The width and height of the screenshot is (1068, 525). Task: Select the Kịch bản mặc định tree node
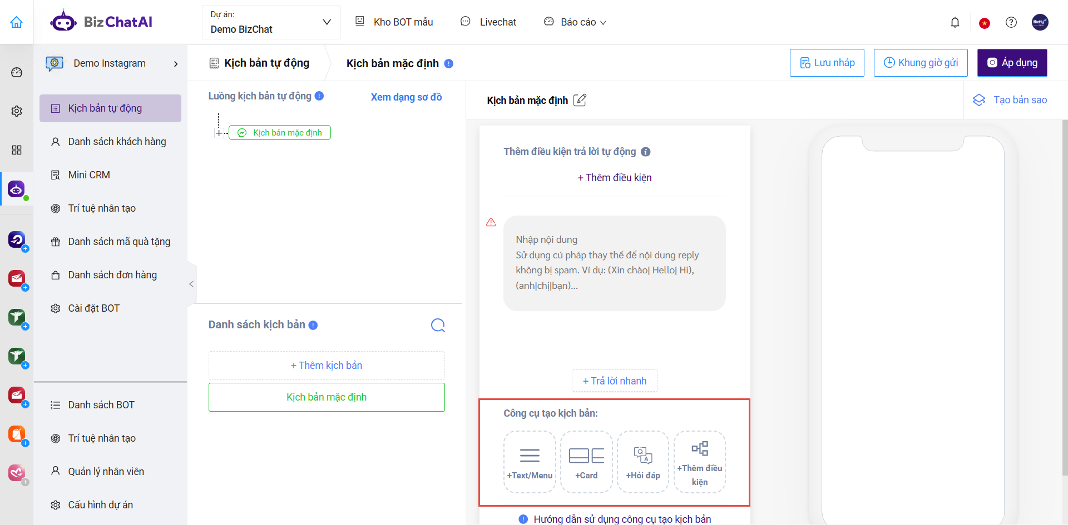pos(280,133)
